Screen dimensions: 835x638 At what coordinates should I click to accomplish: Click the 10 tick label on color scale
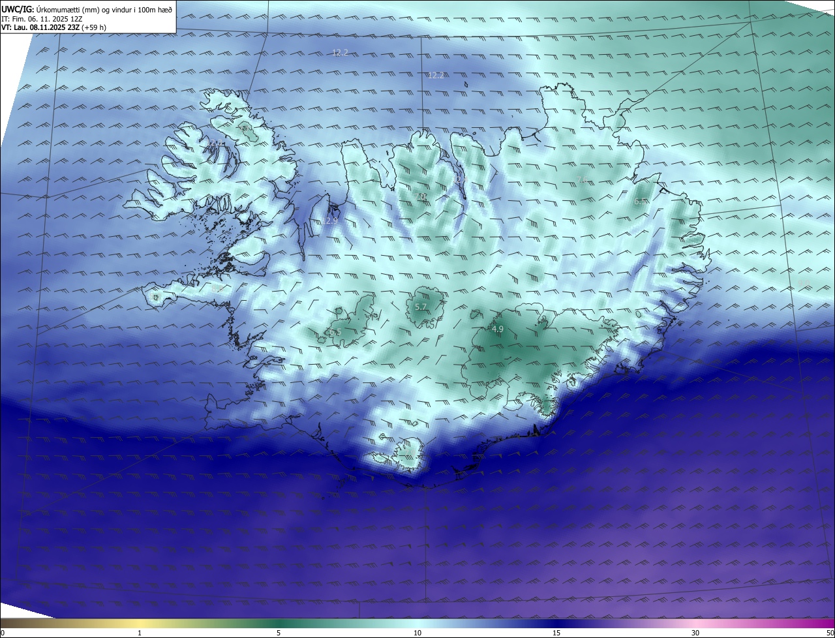(417, 633)
